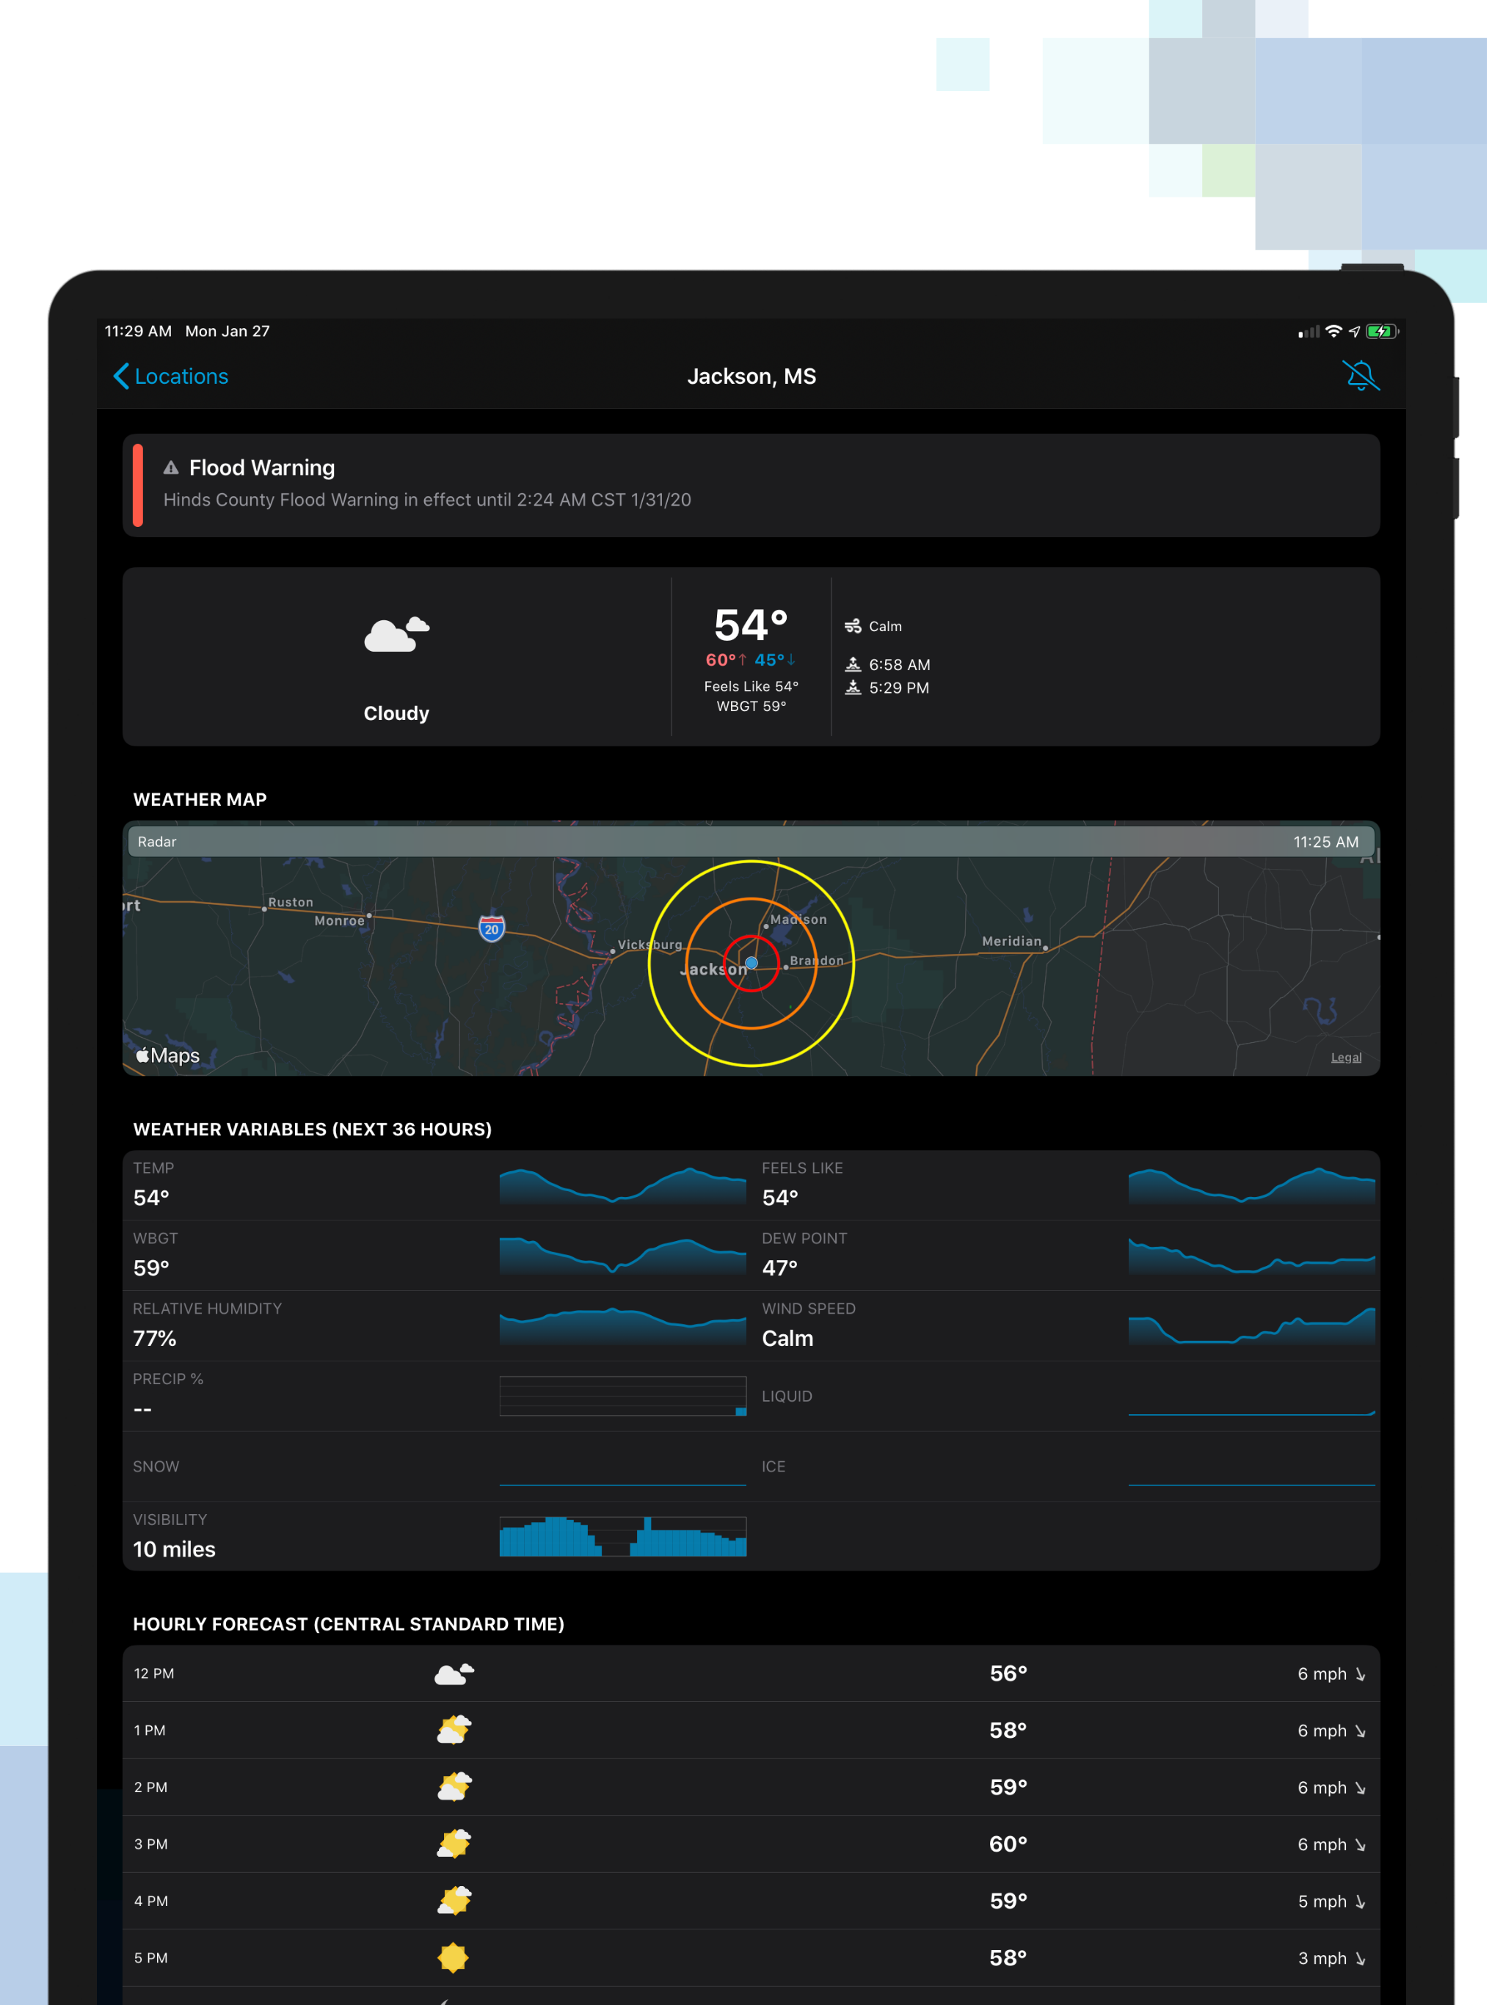The width and height of the screenshot is (1503, 2005).
Task: Go back to Locations
Action: [x=181, y=376]
